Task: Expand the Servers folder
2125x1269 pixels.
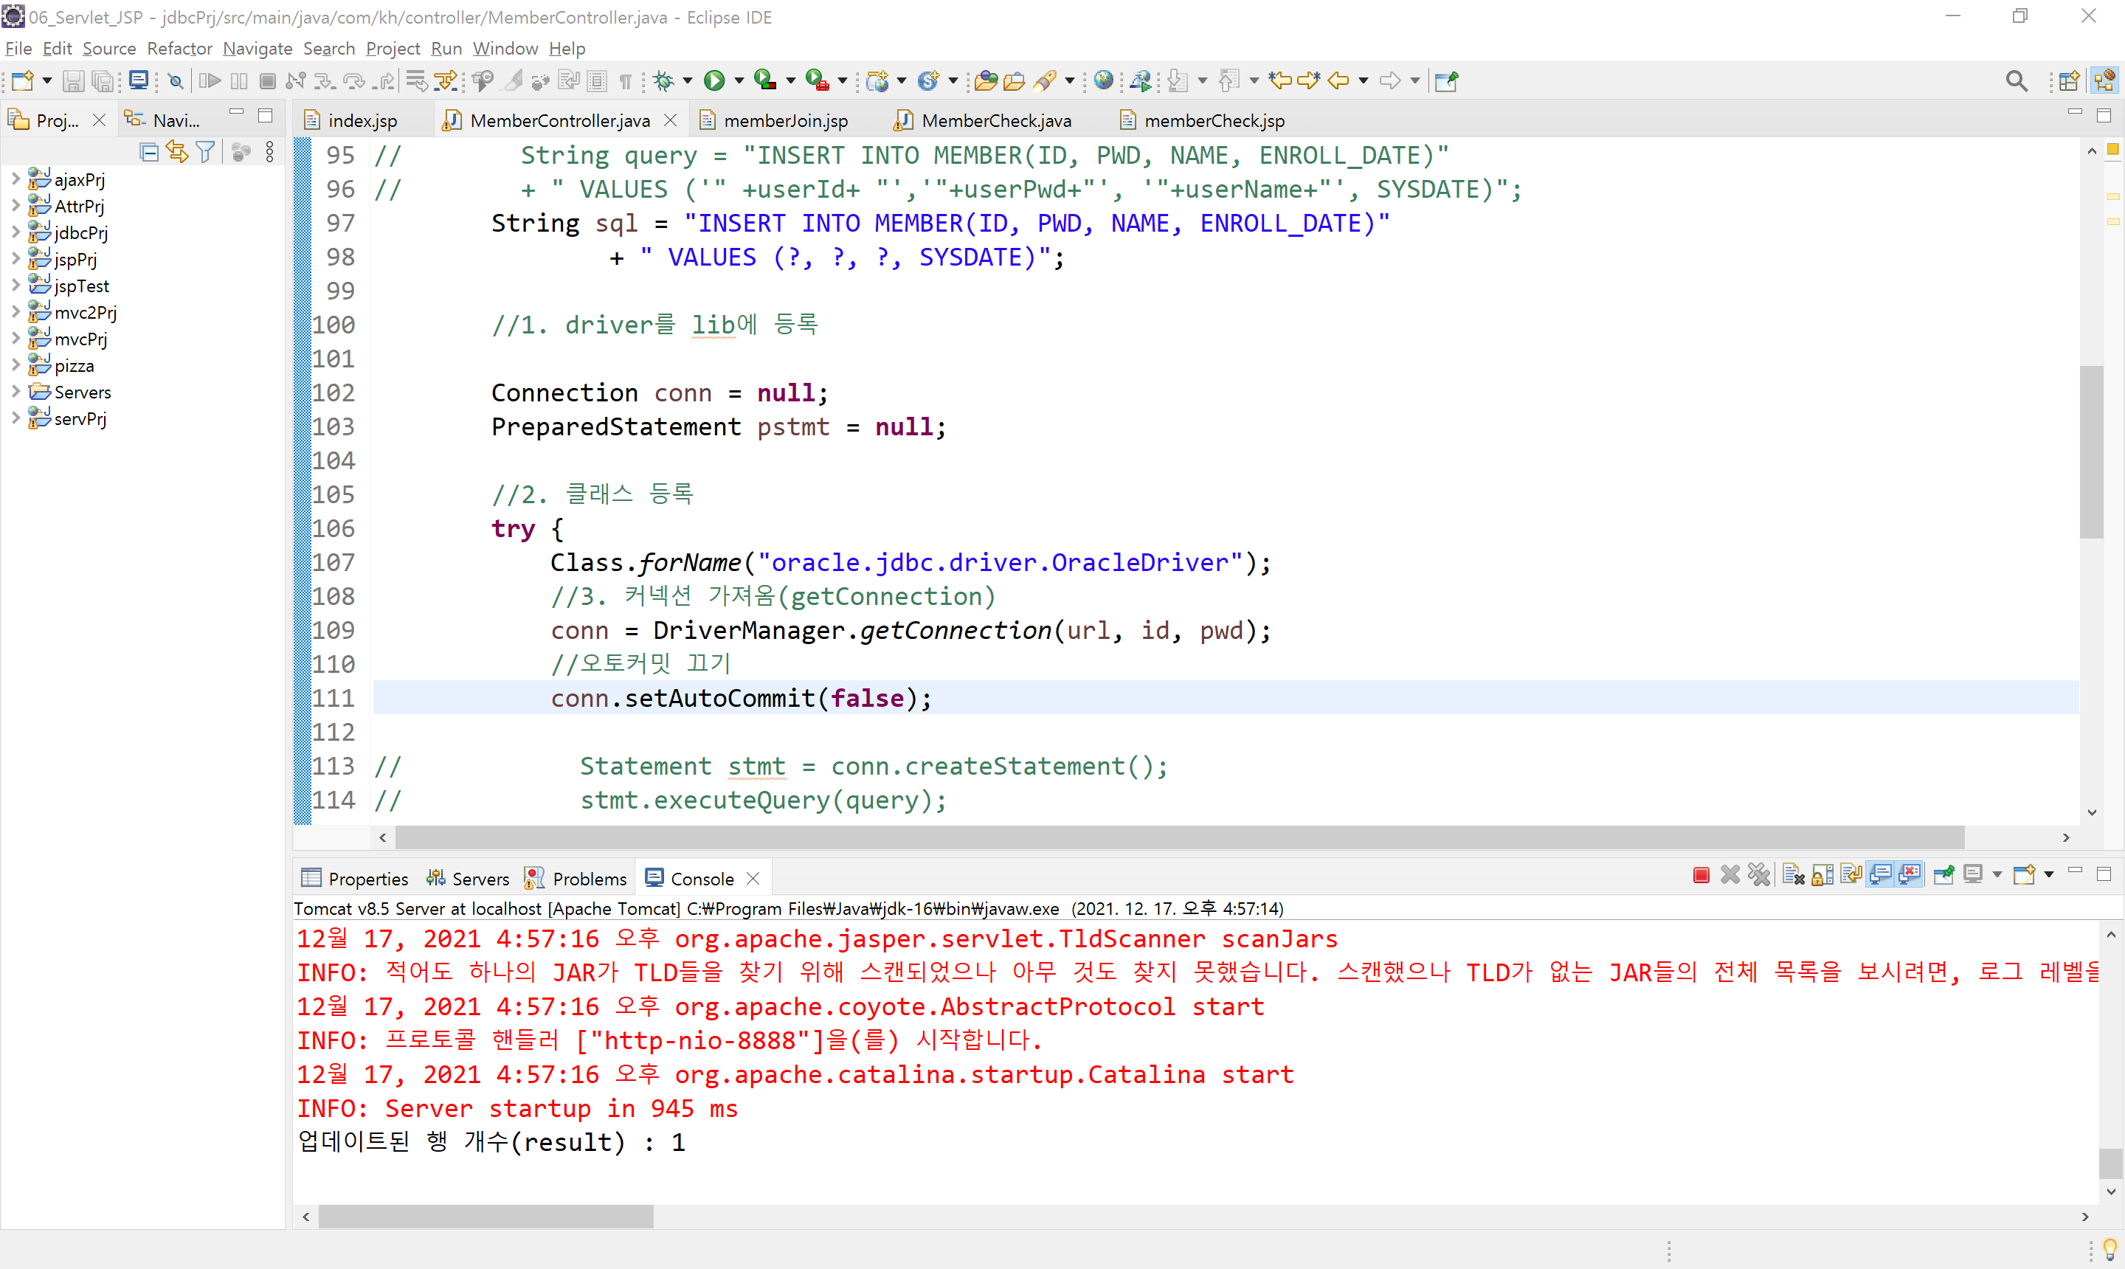Action: [x=15, y=392]
